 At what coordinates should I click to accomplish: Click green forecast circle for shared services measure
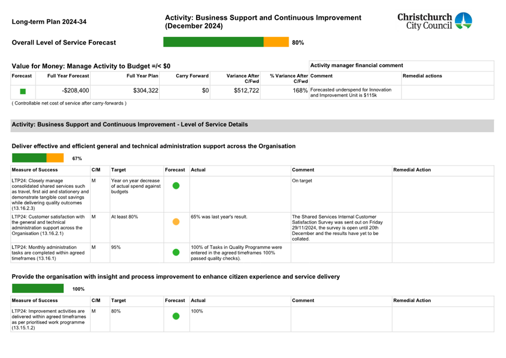(x=176, y=186)
